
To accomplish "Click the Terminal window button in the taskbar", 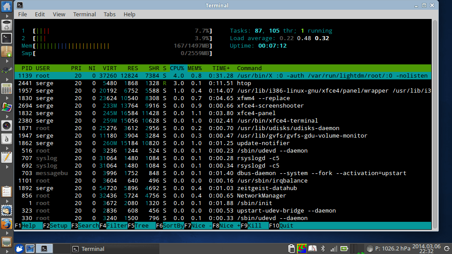I will click(x=114, y=249).
